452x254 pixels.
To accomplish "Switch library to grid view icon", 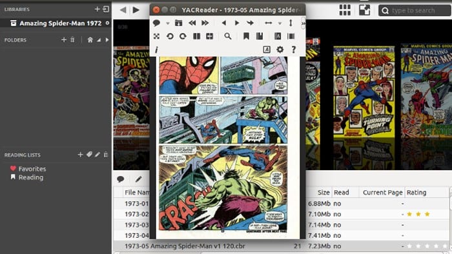I will click(x=345, y=10).
